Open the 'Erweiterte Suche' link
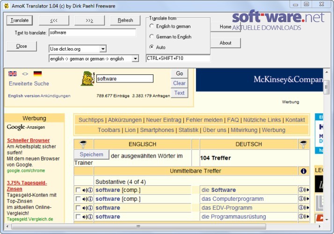The width and height of the screenshot is (334, 234). click(29, 84)
